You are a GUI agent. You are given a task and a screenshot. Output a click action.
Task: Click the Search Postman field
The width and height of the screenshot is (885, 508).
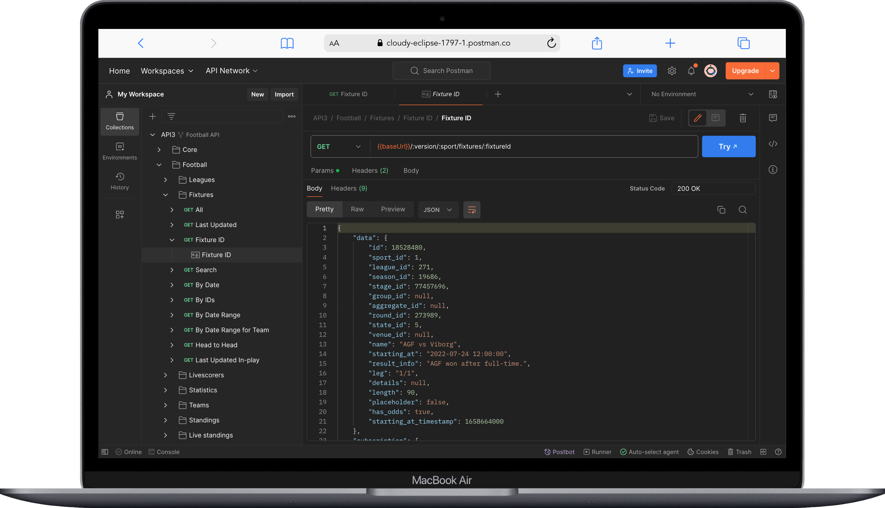[441, 71]
